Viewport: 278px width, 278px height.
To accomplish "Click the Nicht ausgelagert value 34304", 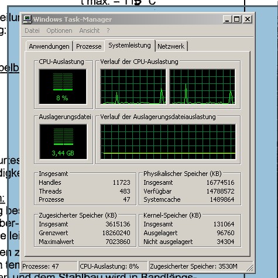I will pyautogui.click(x=225, y=242).
